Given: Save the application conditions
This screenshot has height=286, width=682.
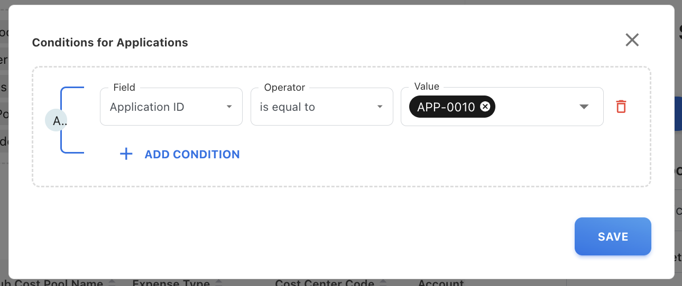Looking at the screenshot, I should coord(612,236).
